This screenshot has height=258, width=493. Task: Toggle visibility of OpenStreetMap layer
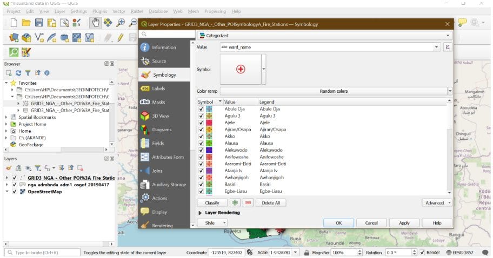click(x=15, y=192)
